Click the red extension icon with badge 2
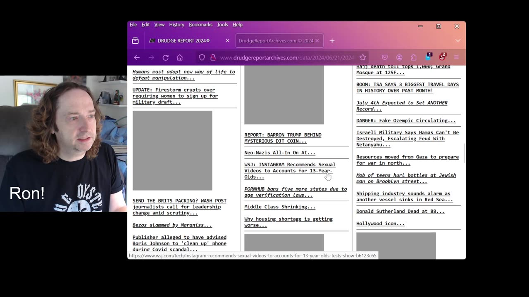The image size is (529, 297). 442,57
